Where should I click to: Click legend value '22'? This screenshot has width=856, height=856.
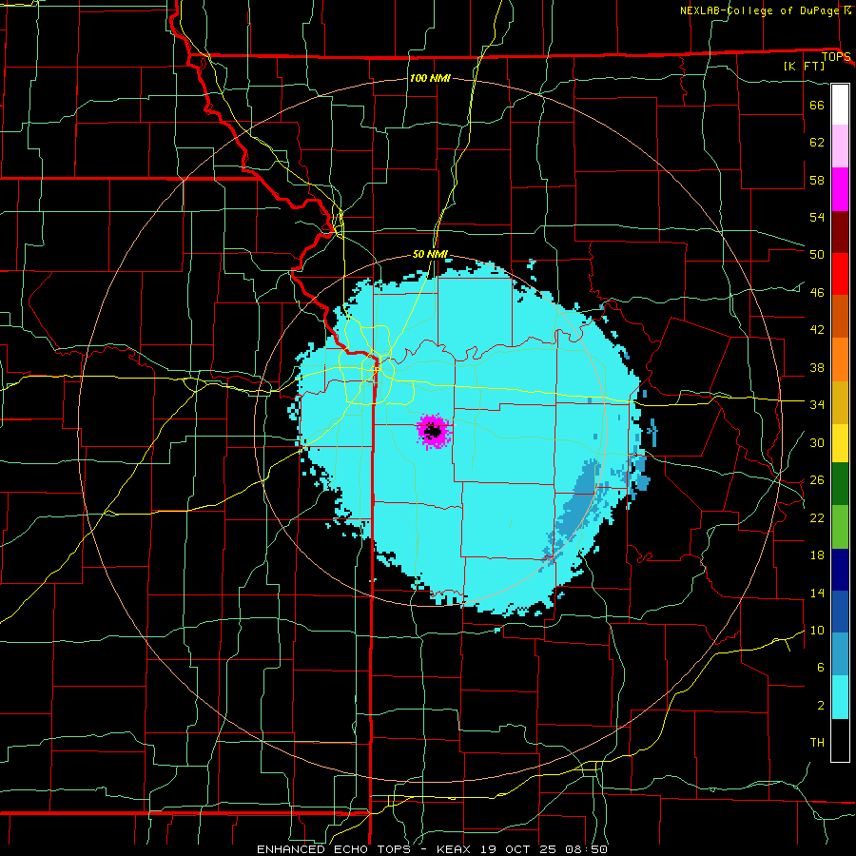817,517
